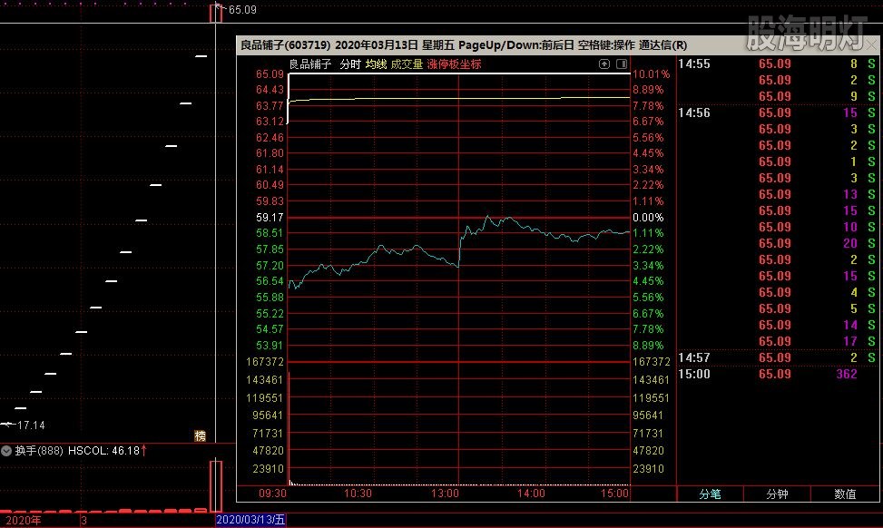883x528 pixels.
Task: Switch to the 数值 tab
Action: point(845,494)
